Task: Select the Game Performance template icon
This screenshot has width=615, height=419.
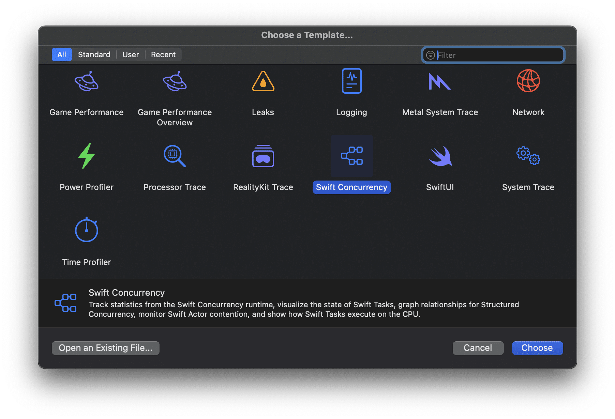Action: coord(87,81)
